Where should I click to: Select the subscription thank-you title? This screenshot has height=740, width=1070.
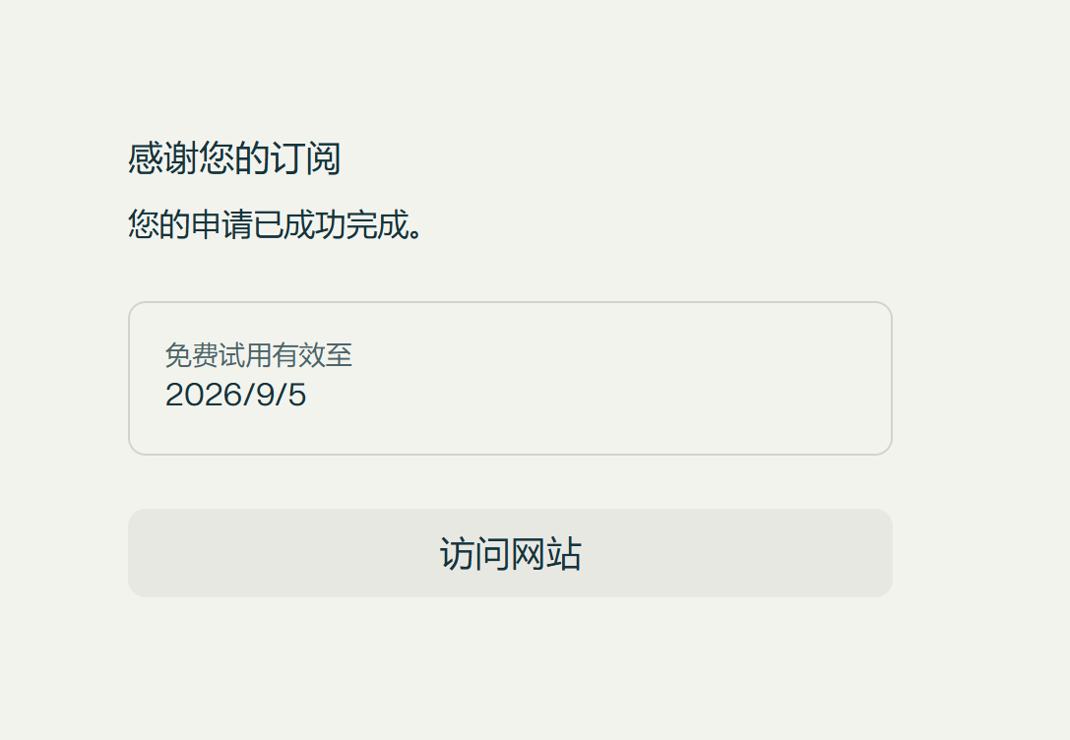tap(234, 158)
